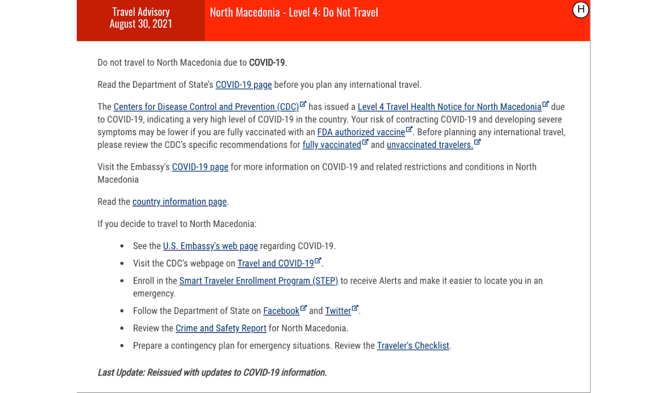This screenshot has width=669, height=393.
Task: Click the bold COVID-19 text in first sentence
Action: tap(267, 63)
